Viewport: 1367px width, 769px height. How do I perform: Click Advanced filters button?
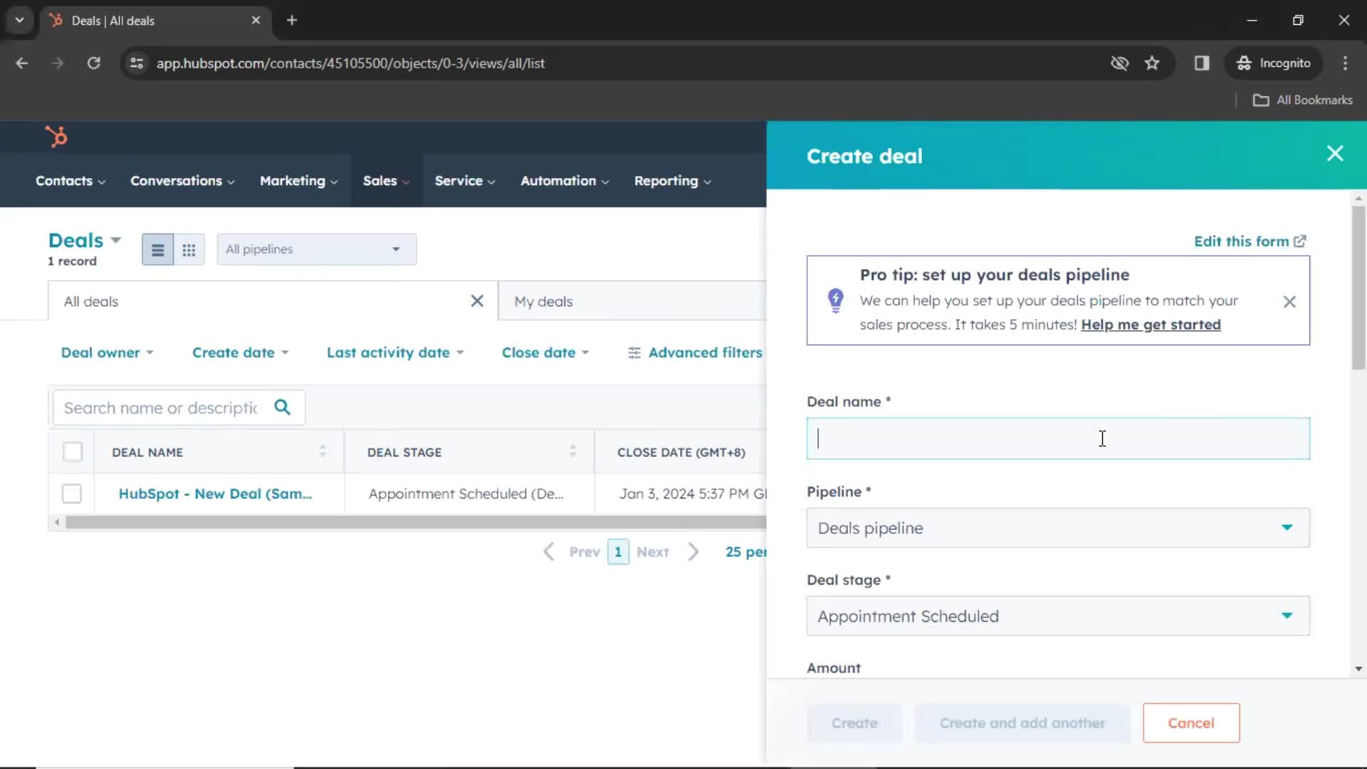(695, 352)
